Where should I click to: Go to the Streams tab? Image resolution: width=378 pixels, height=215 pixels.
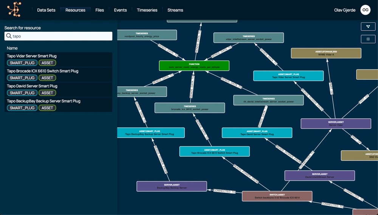[175, 10]
